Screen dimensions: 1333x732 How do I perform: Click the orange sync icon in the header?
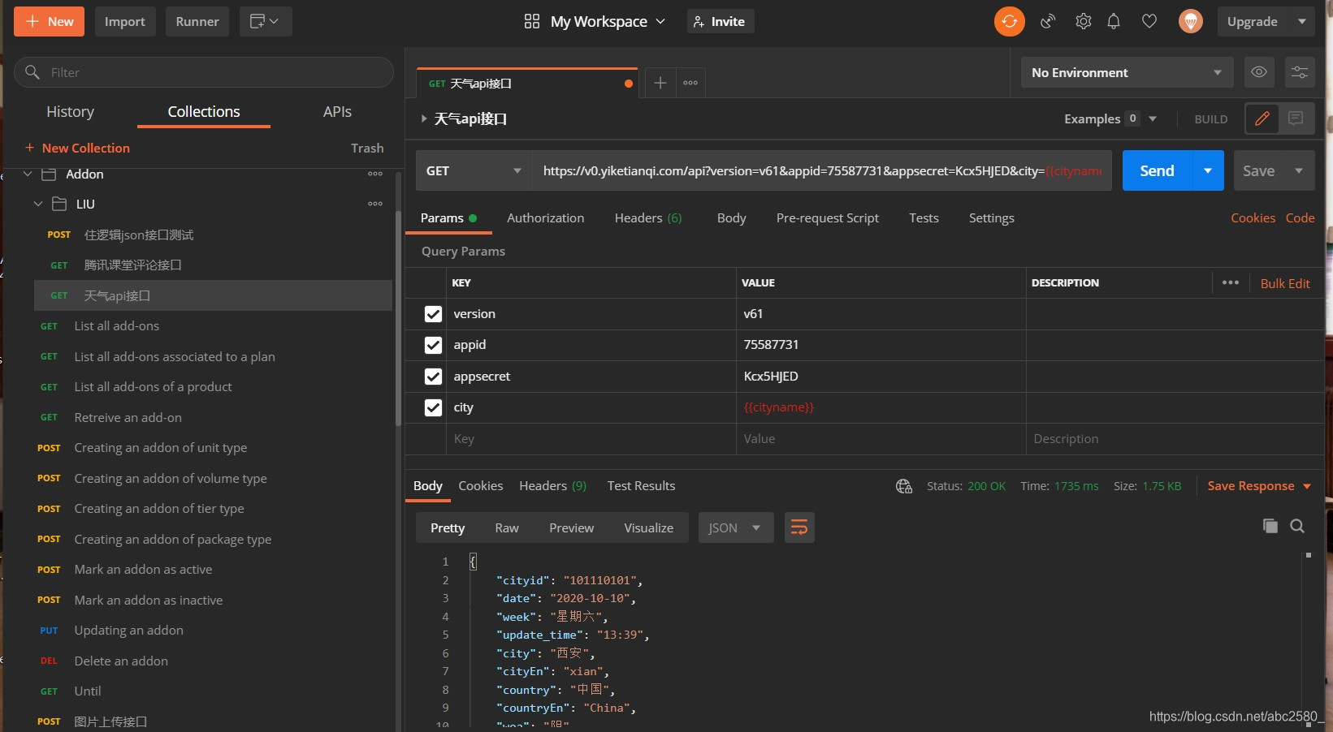click(x=1009, y=22)
